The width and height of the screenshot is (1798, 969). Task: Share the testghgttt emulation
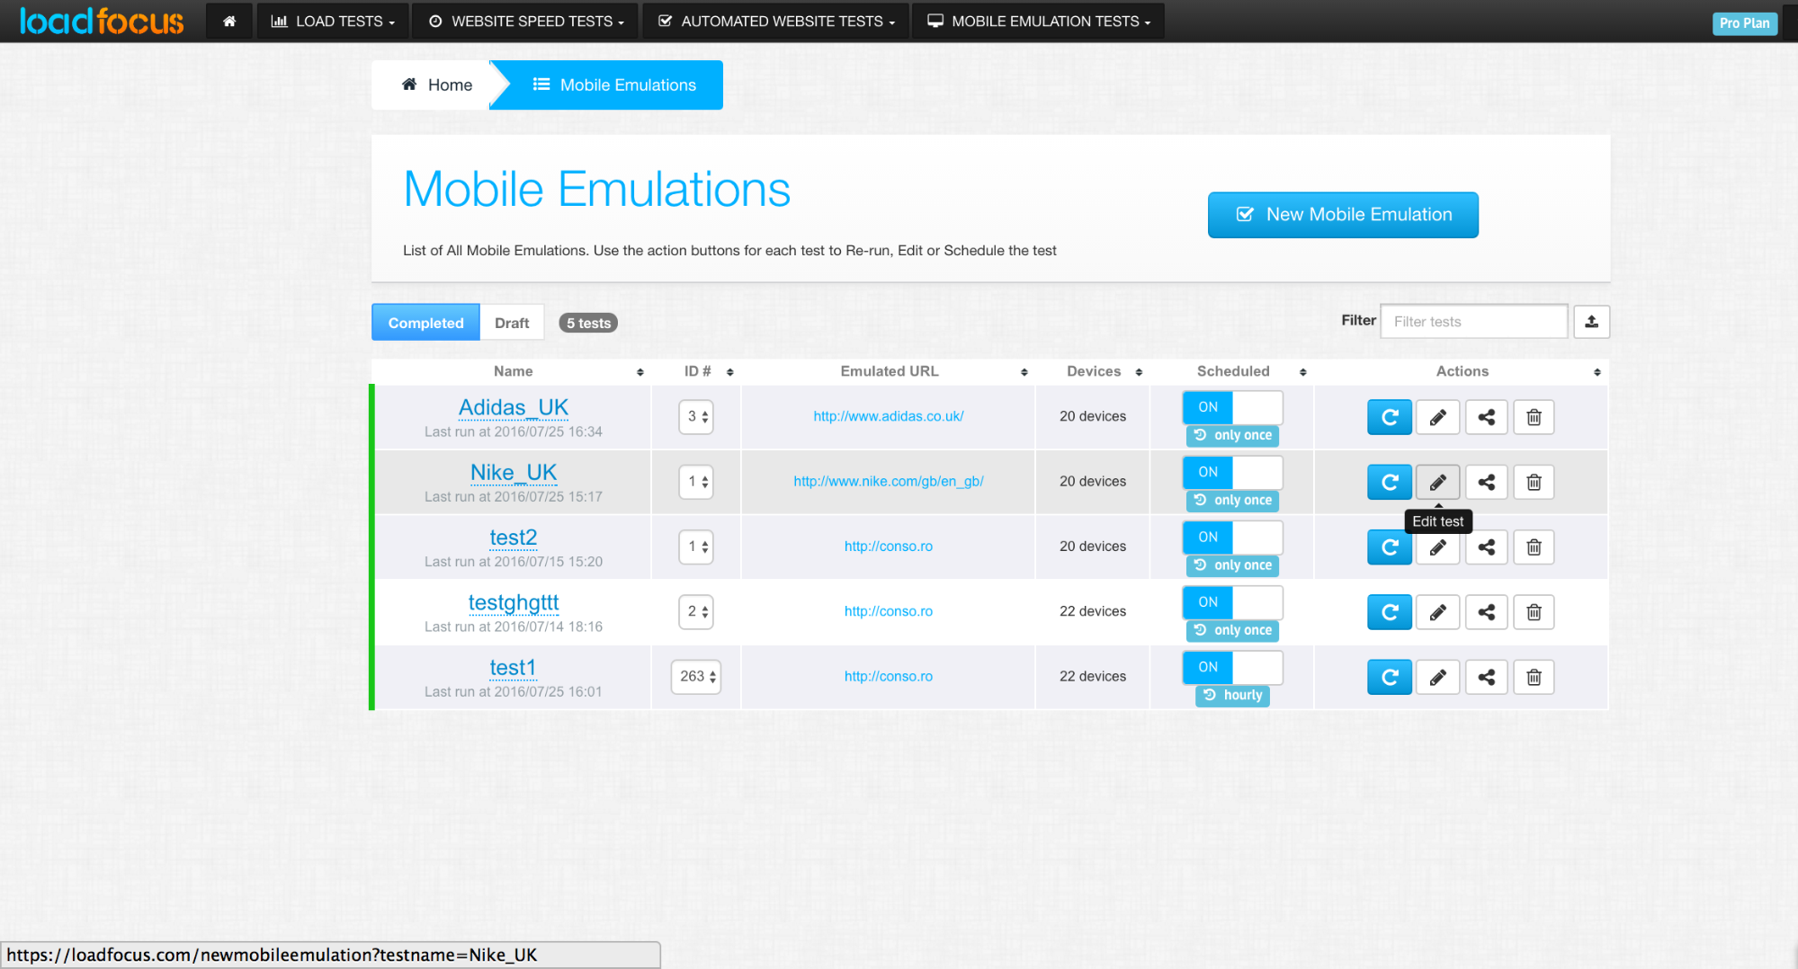tap(1486, 612)
